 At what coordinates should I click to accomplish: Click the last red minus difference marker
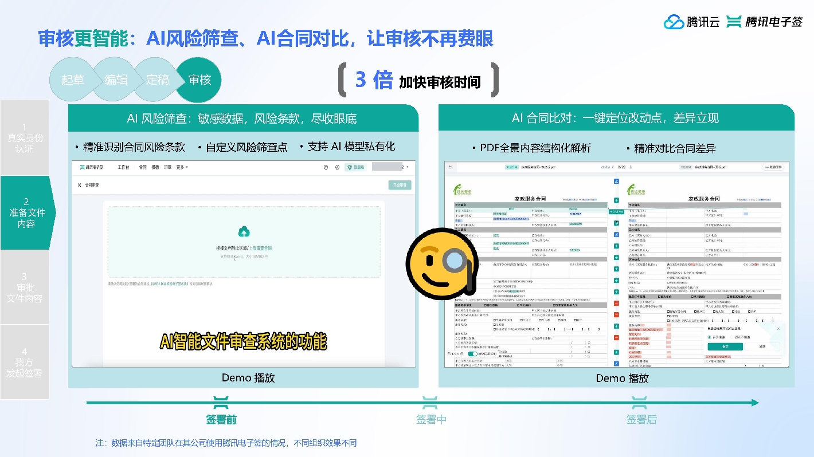(x=616, y=337)
